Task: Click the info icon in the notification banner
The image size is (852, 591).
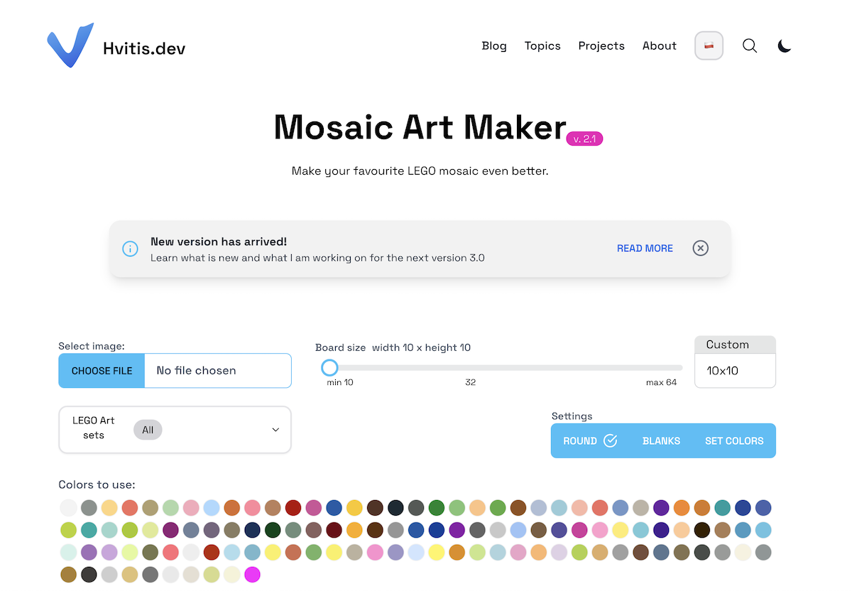Action: click(129, 249)
